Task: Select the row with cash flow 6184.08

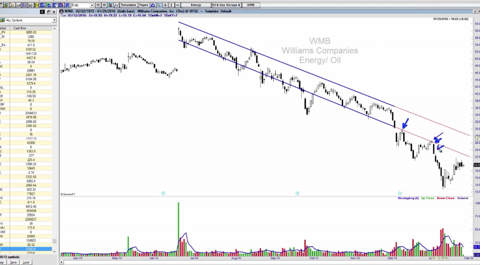Action: 26,79
